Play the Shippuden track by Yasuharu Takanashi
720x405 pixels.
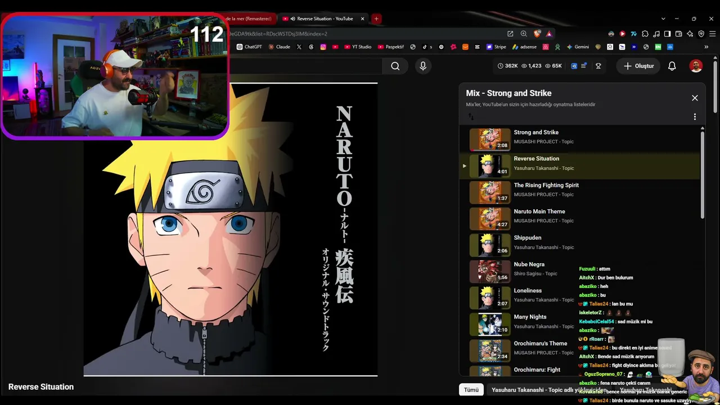point(579,245)
